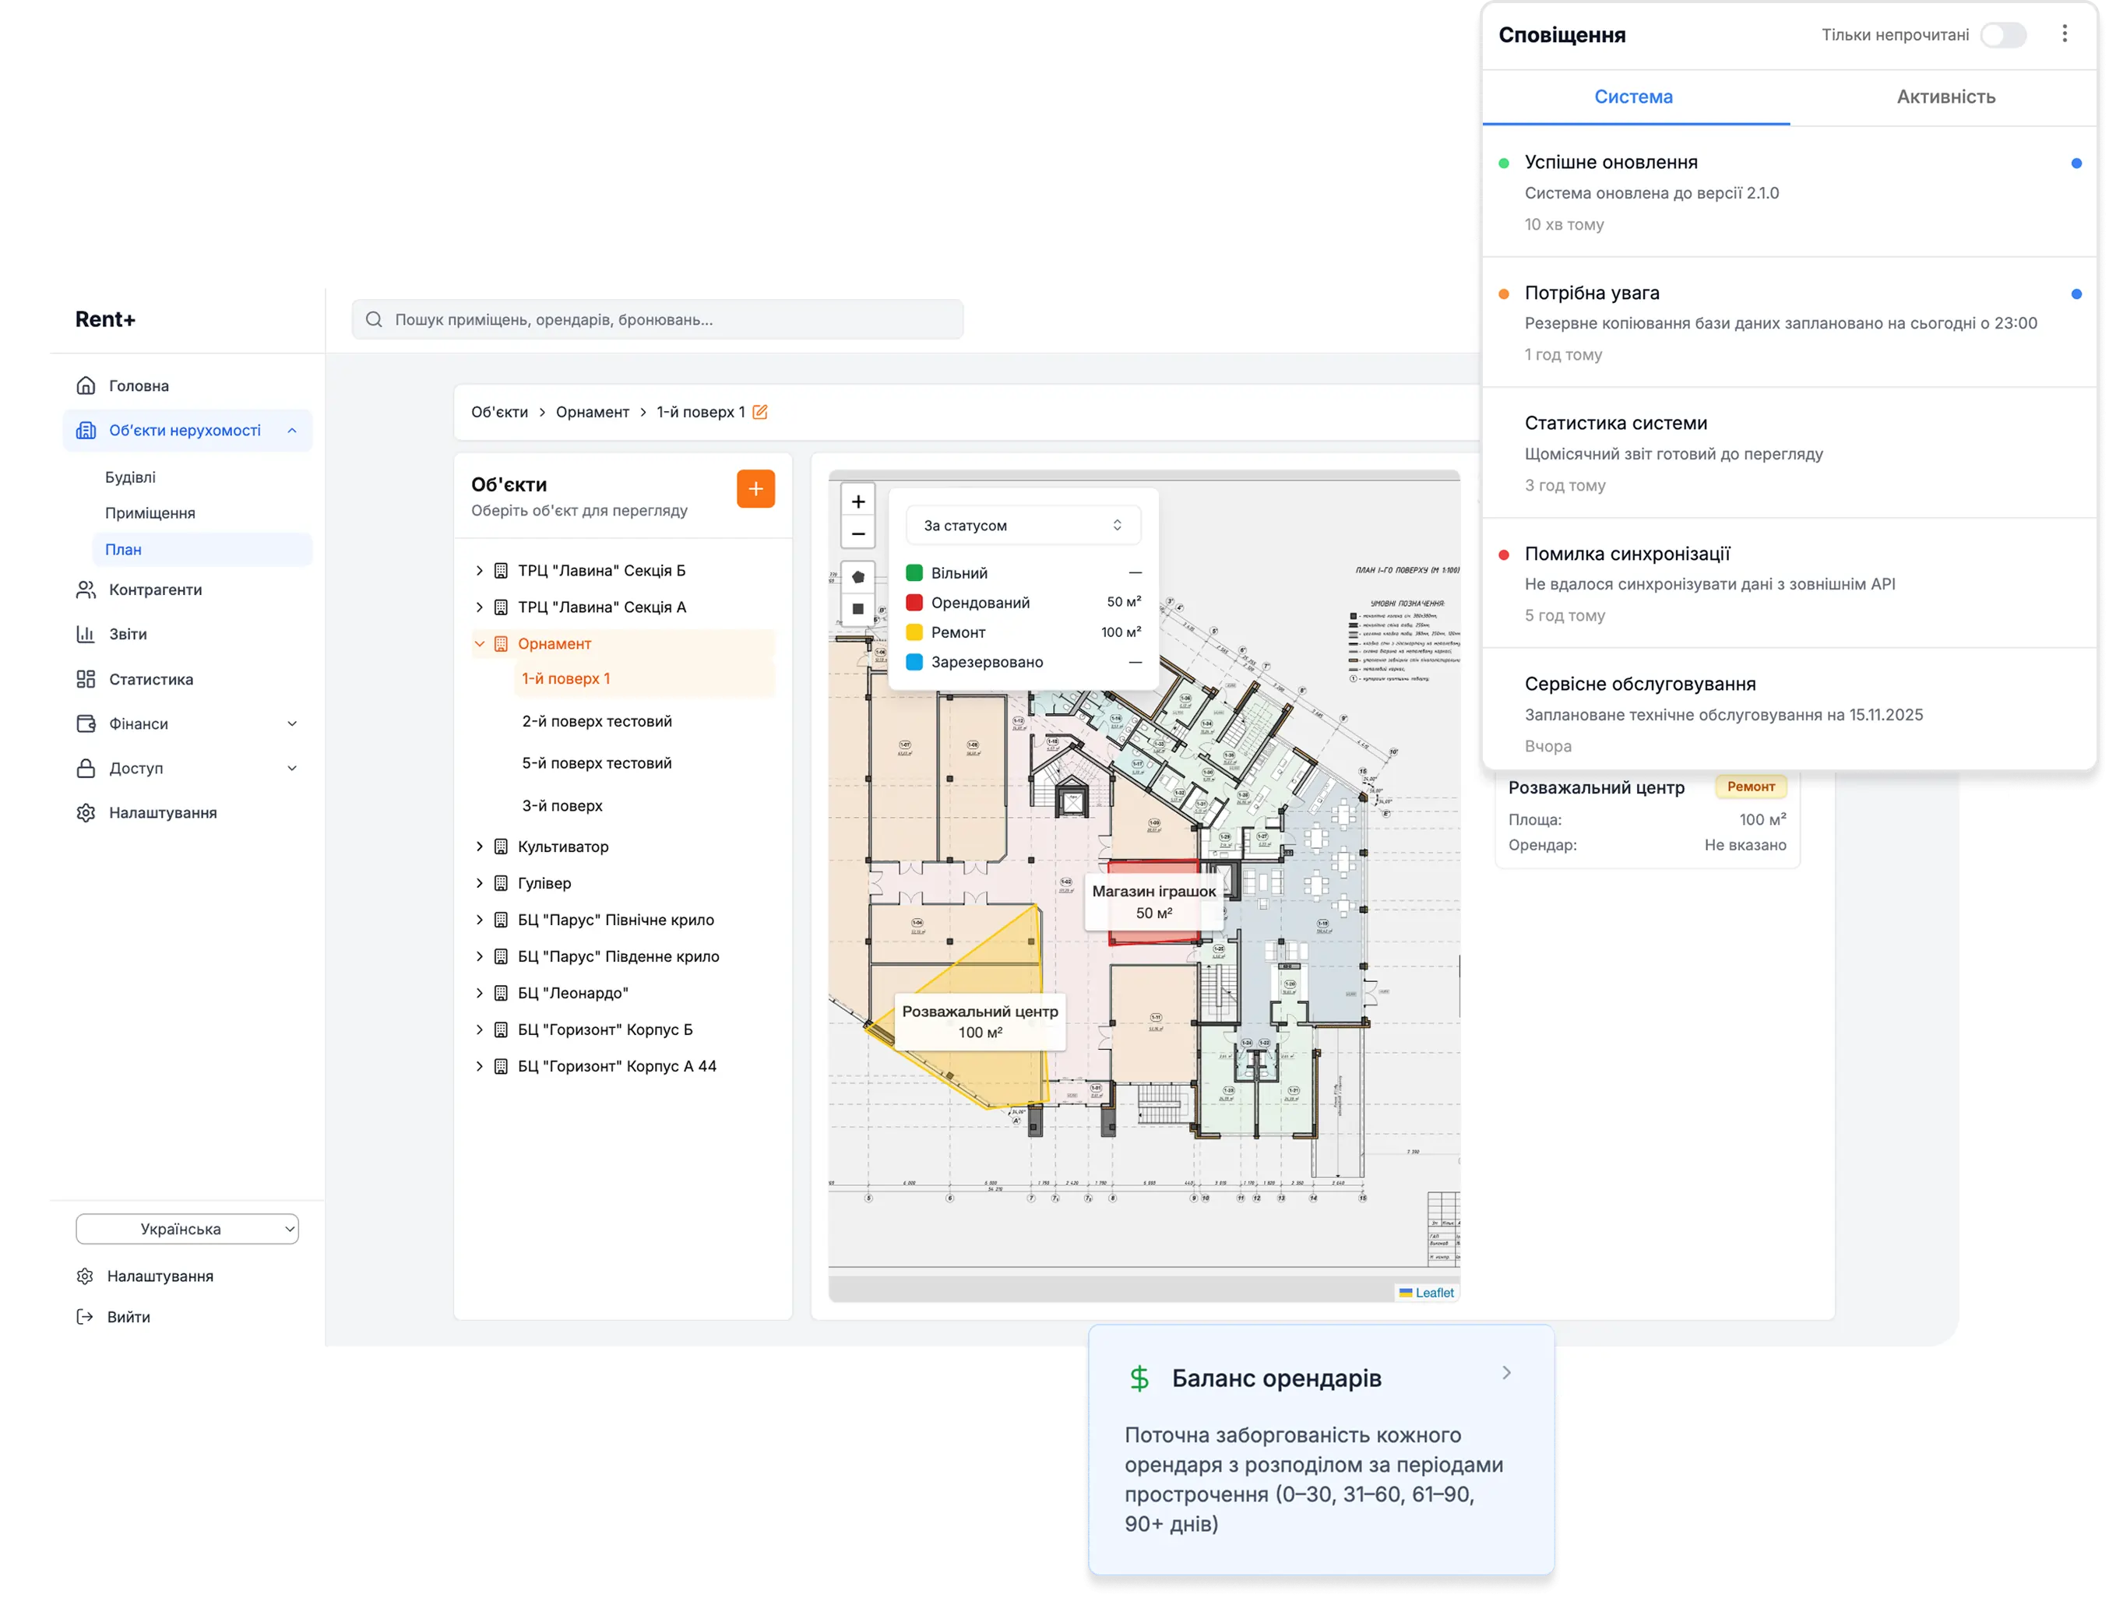Open За статусом dropdown
Image resolution: width=2109 pixels, height=1598 pixels.
tap(1022, 526)
